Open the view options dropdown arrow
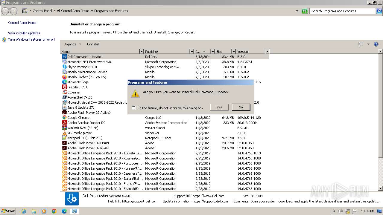 [x=368, y=44]
